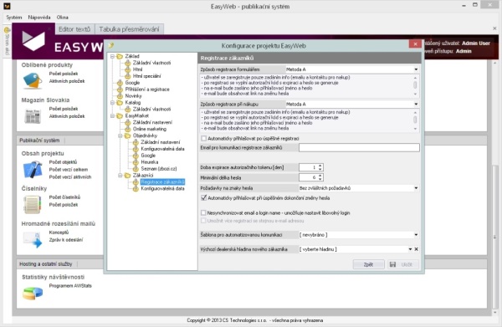Select Konfigurovatelná data under Zákazníci
The image size is (502, 327).
(x=162, y=189)
